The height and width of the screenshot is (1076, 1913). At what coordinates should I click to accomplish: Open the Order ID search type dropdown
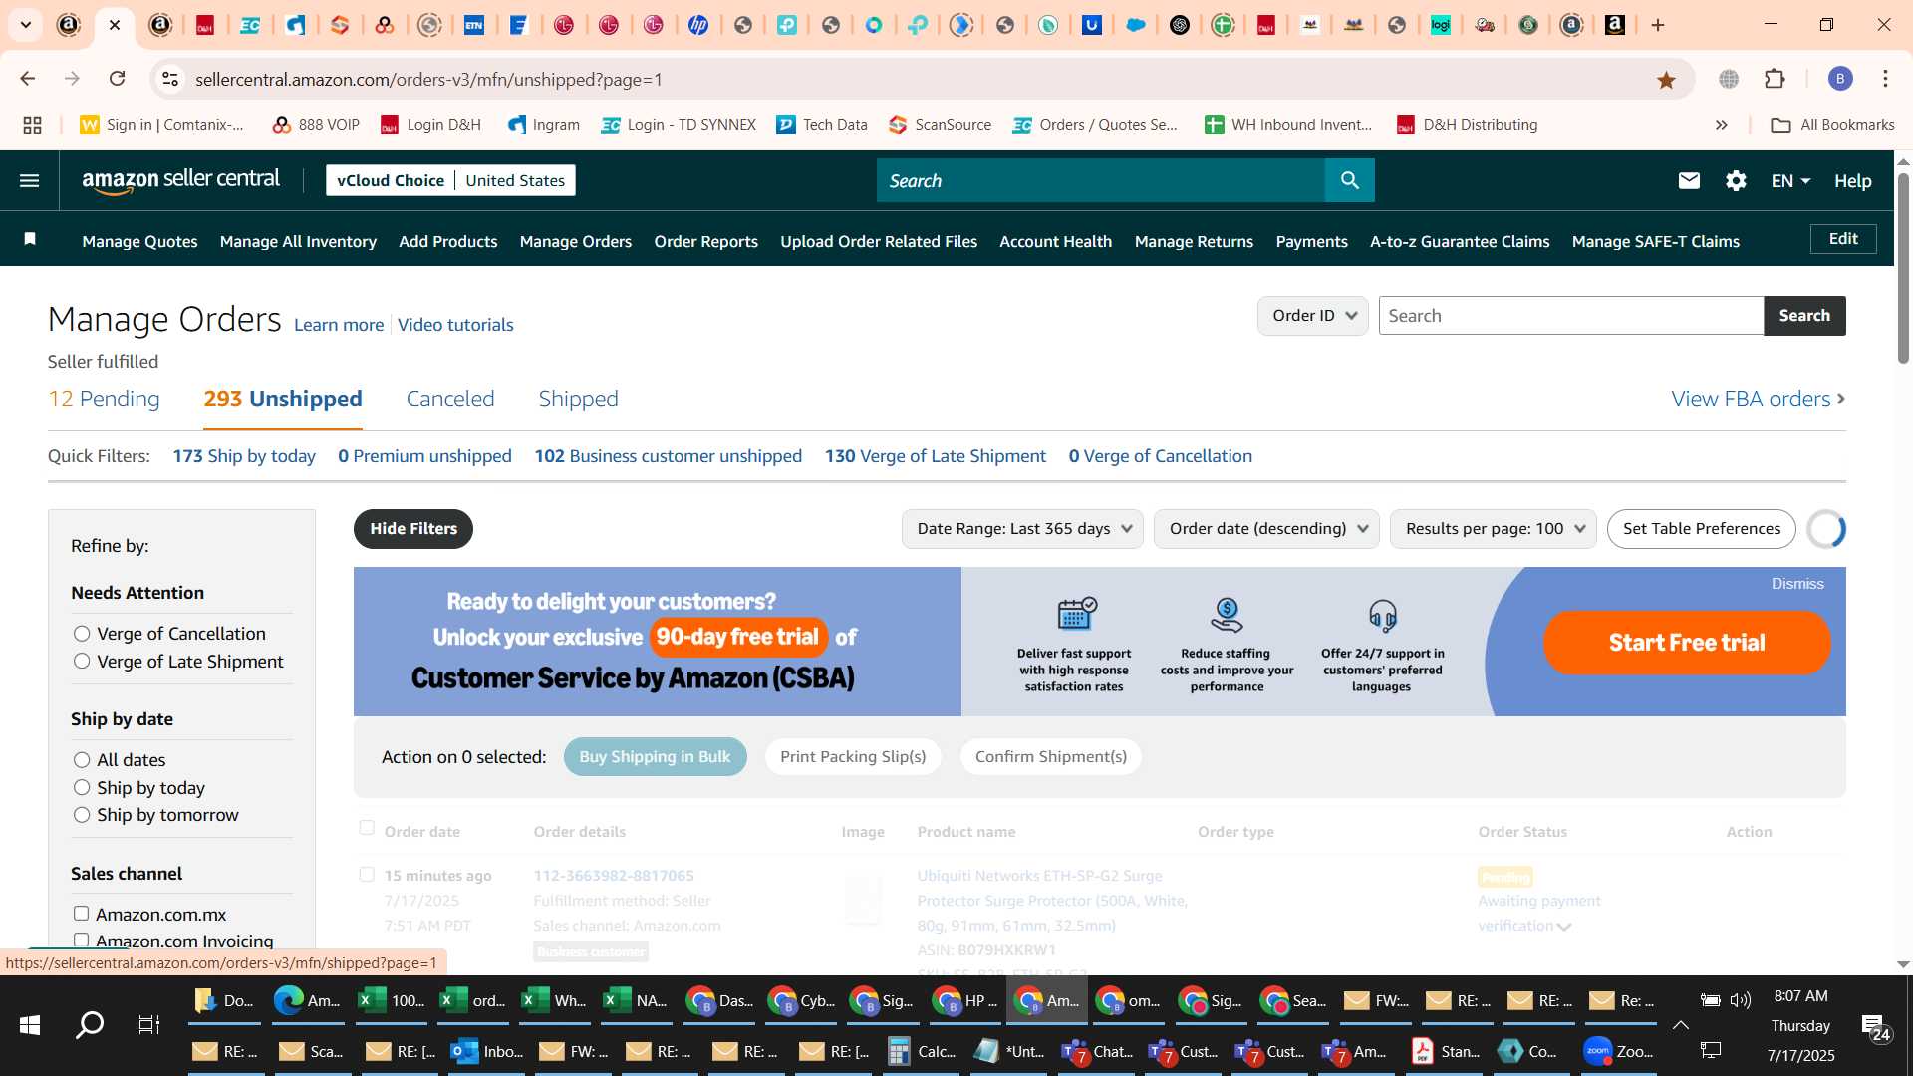[x=1312, y=316]
